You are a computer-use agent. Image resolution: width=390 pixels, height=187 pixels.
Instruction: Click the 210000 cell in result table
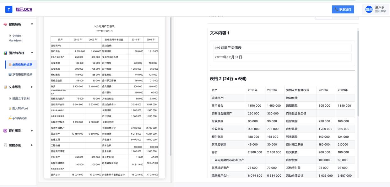click(x=345, y=145)
